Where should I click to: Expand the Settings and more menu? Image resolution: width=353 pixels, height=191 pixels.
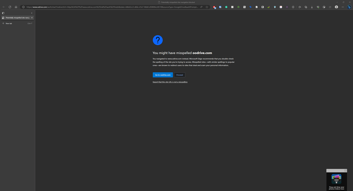pyautogui.click(x=343, y=7)
